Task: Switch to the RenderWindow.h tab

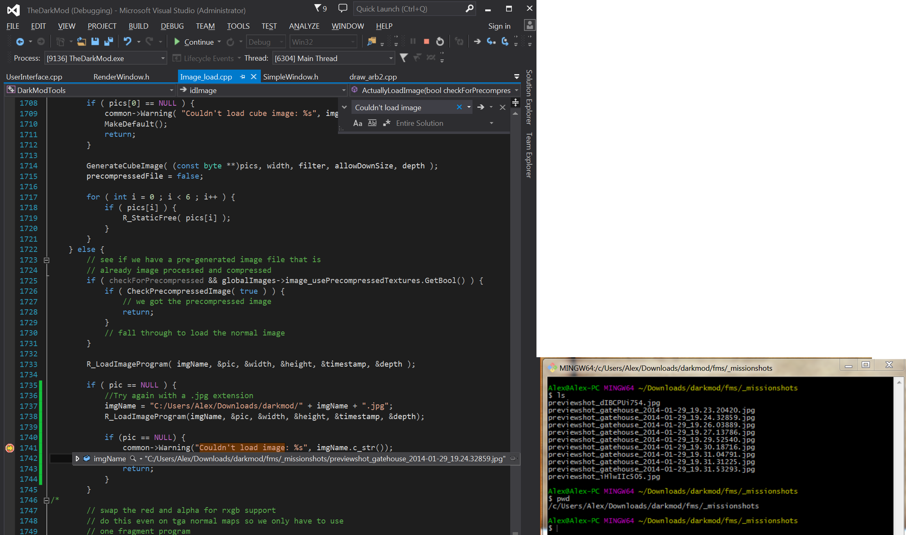Action: [x=121, y=77]
